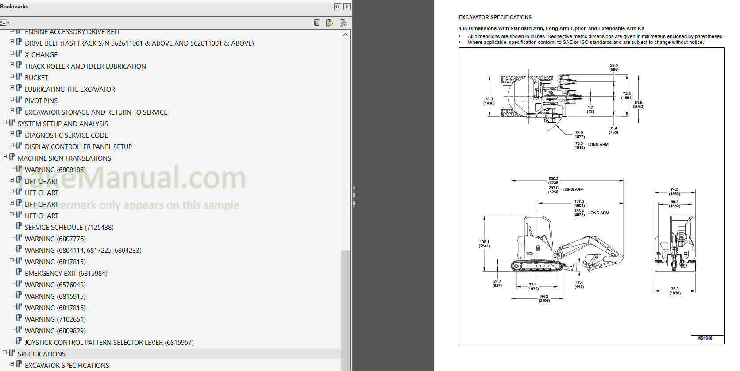The height and width of the screenshot is (371, 740).
Task: Expand the EXCAVATOR SPECIFICATIONS bookmark
Action: (x=12, y=364)
